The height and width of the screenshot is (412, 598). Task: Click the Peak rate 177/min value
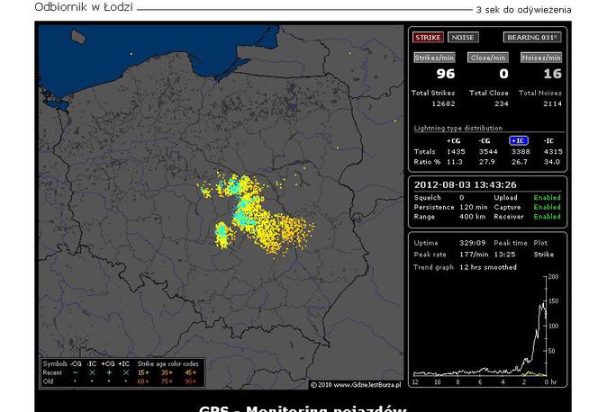[472, 255]
